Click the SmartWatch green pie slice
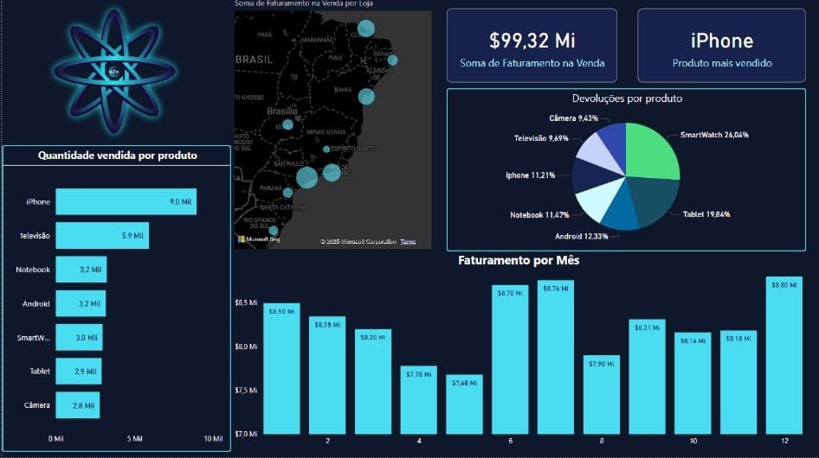Screen dimensions: 819x458 coord(651,152)
